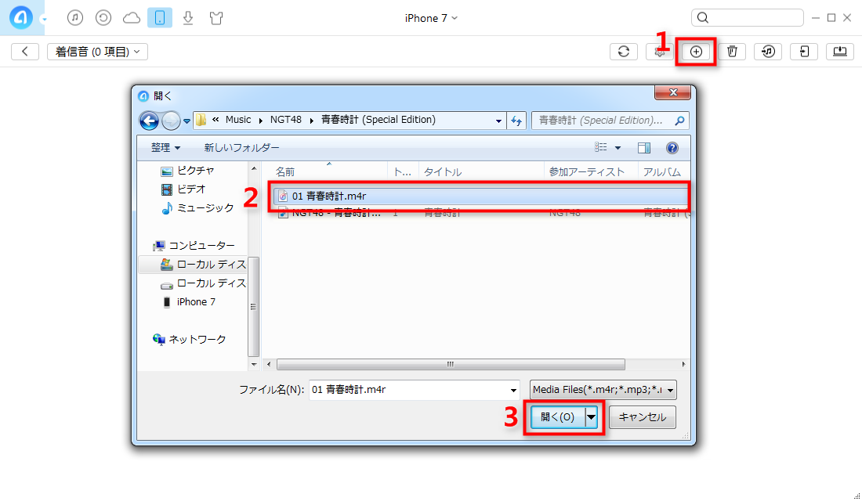Toggle the preview pane icon

coord(644,148)
